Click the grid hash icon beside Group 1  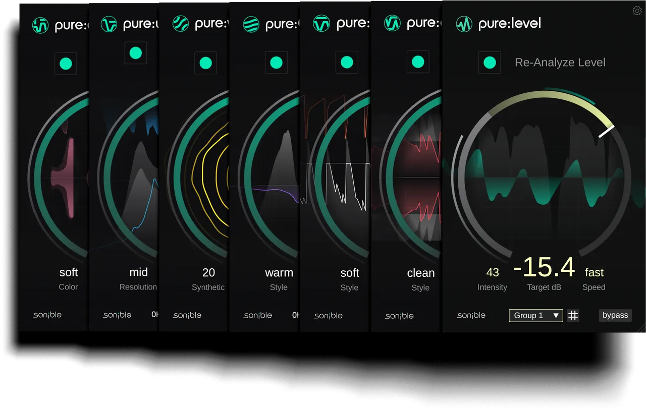(573, 315)
